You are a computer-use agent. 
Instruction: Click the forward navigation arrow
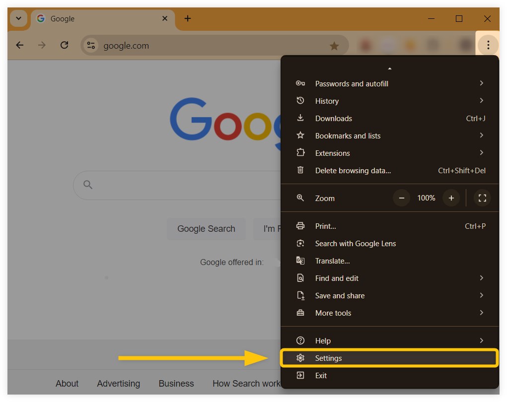click(42, 45)
